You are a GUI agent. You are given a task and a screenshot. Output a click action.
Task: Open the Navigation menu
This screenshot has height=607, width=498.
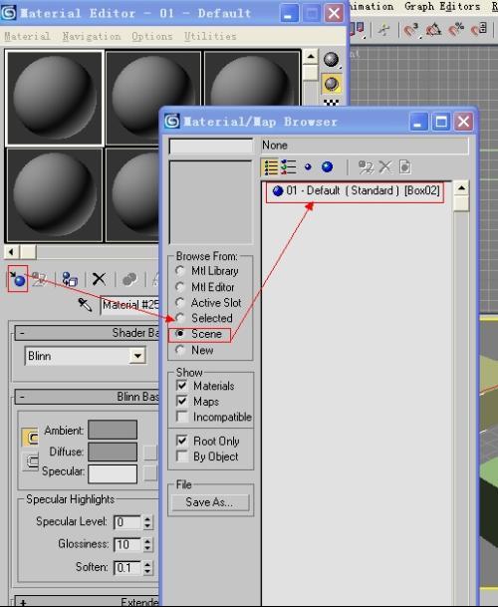point(92,36)
